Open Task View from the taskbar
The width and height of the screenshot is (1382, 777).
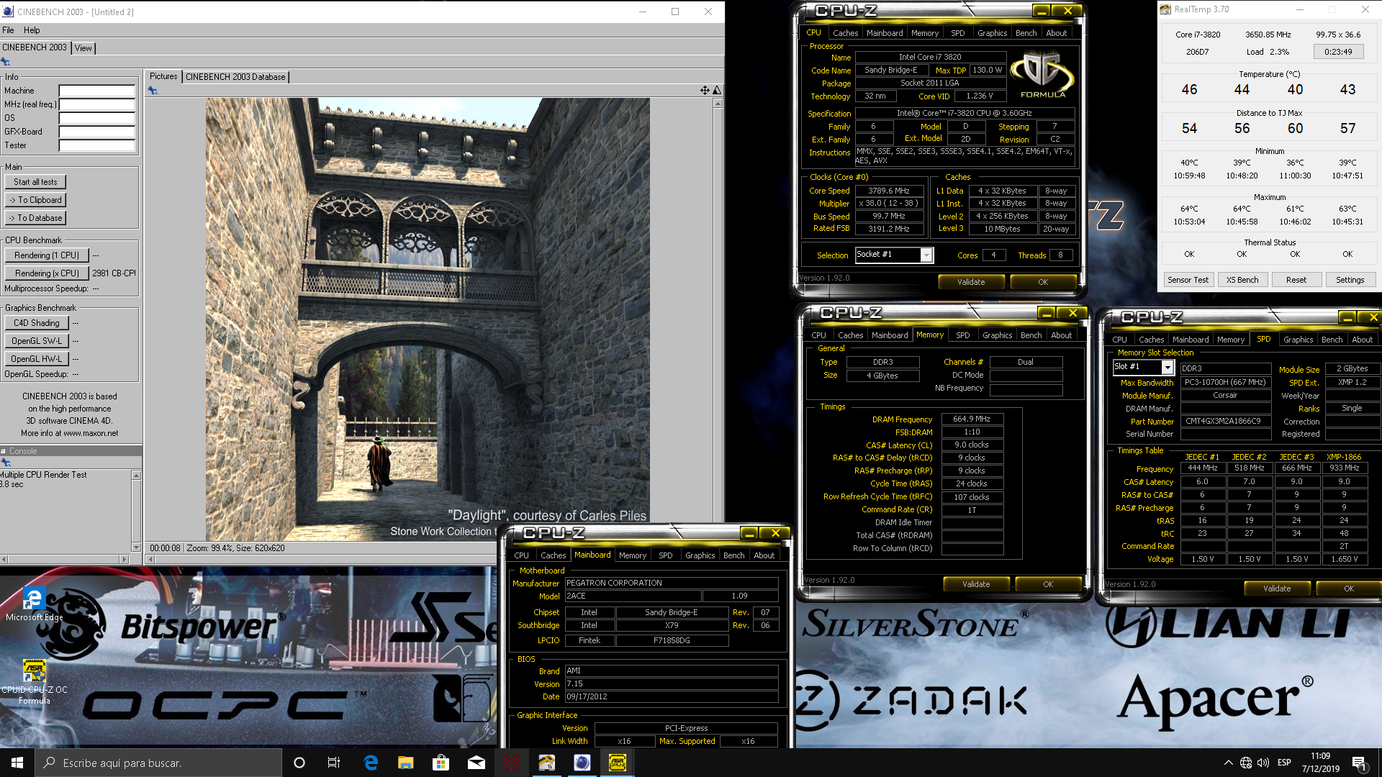(334, 763)
